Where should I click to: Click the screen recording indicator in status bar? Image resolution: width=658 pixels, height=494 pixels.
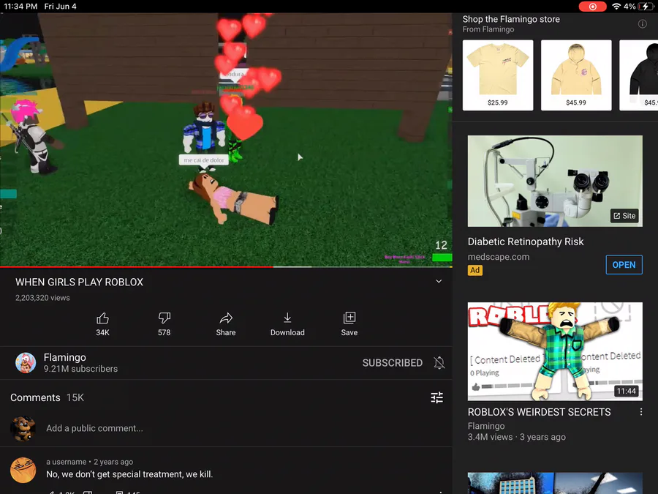592,7
